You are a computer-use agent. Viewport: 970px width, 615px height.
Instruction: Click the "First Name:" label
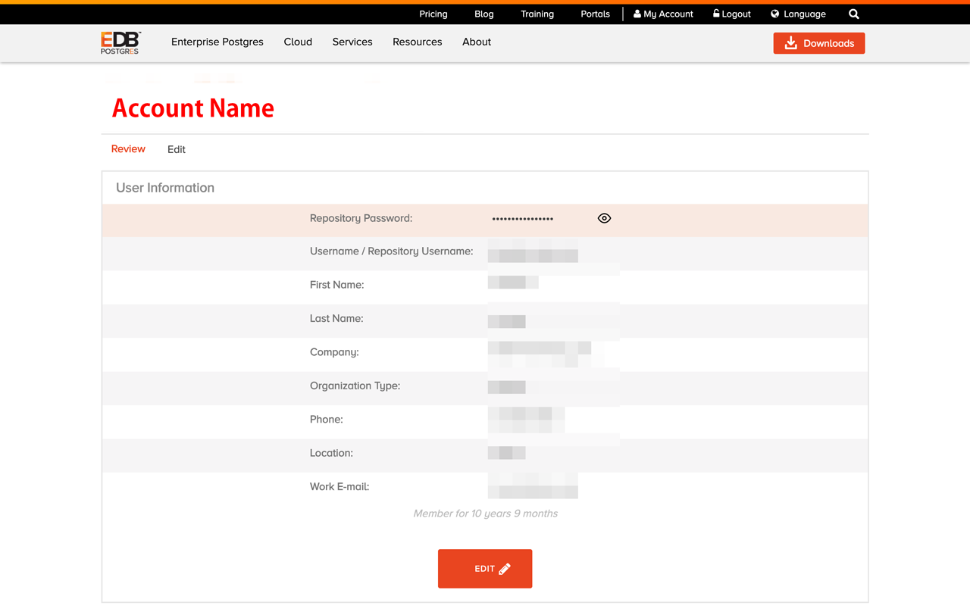(x=336, y=285)
